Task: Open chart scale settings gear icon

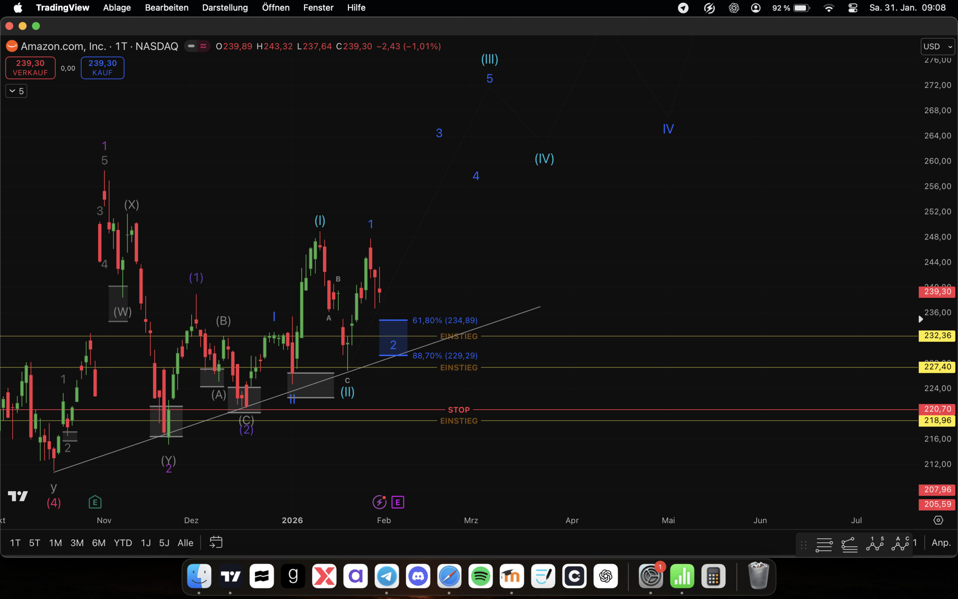Action: 938,520
